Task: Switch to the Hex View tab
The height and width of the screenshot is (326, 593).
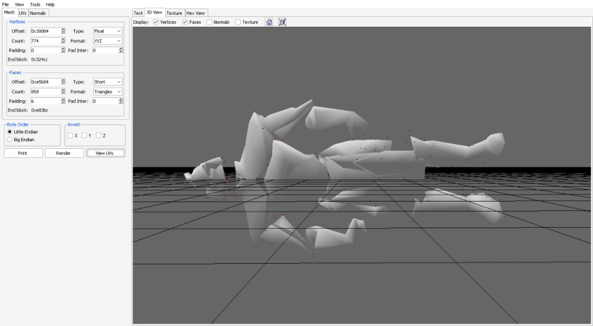Action: click(196, 13)
